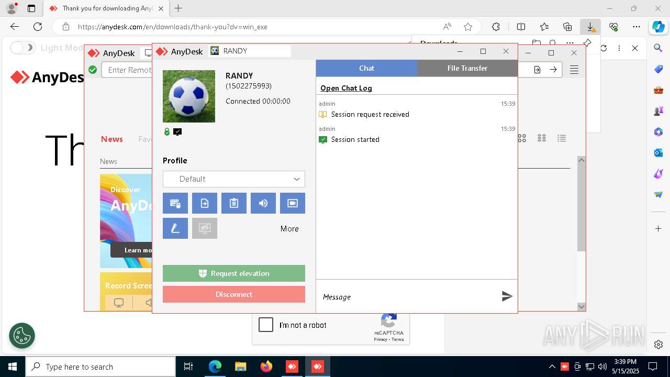Open Edge Settings and more menu

coord(636,27)
